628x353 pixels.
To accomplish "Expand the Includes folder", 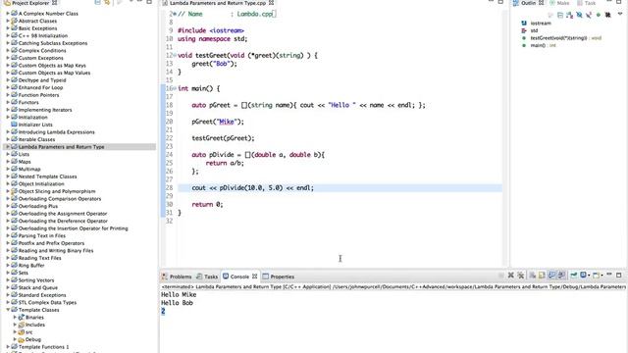I will coord(15,325).
